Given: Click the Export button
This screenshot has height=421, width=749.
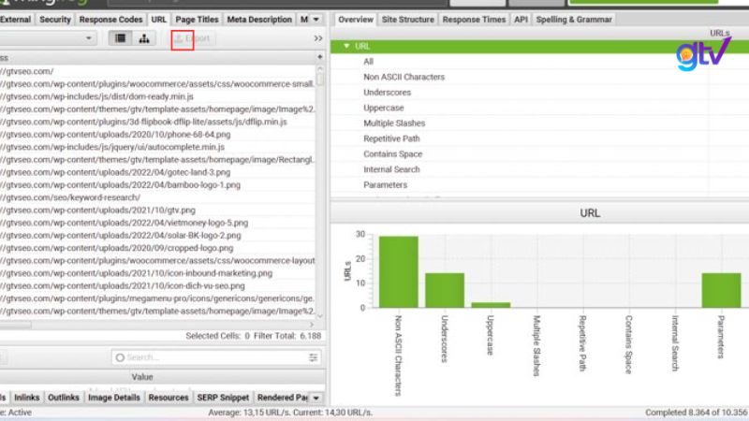Looking at the screenshot, I should point(191,38).
